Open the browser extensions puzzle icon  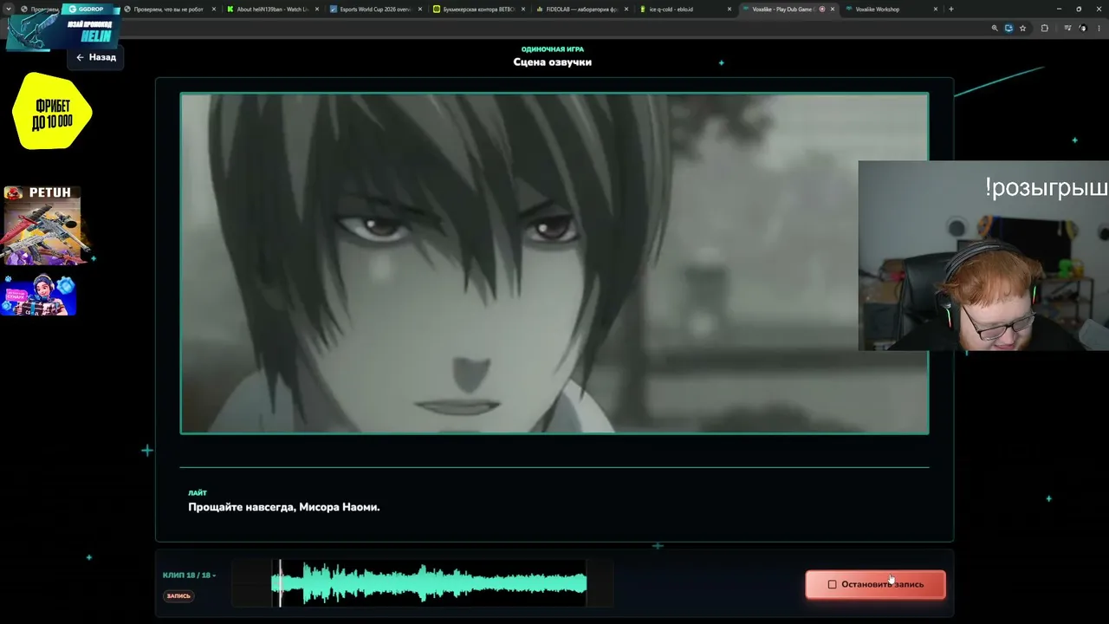1044,28
